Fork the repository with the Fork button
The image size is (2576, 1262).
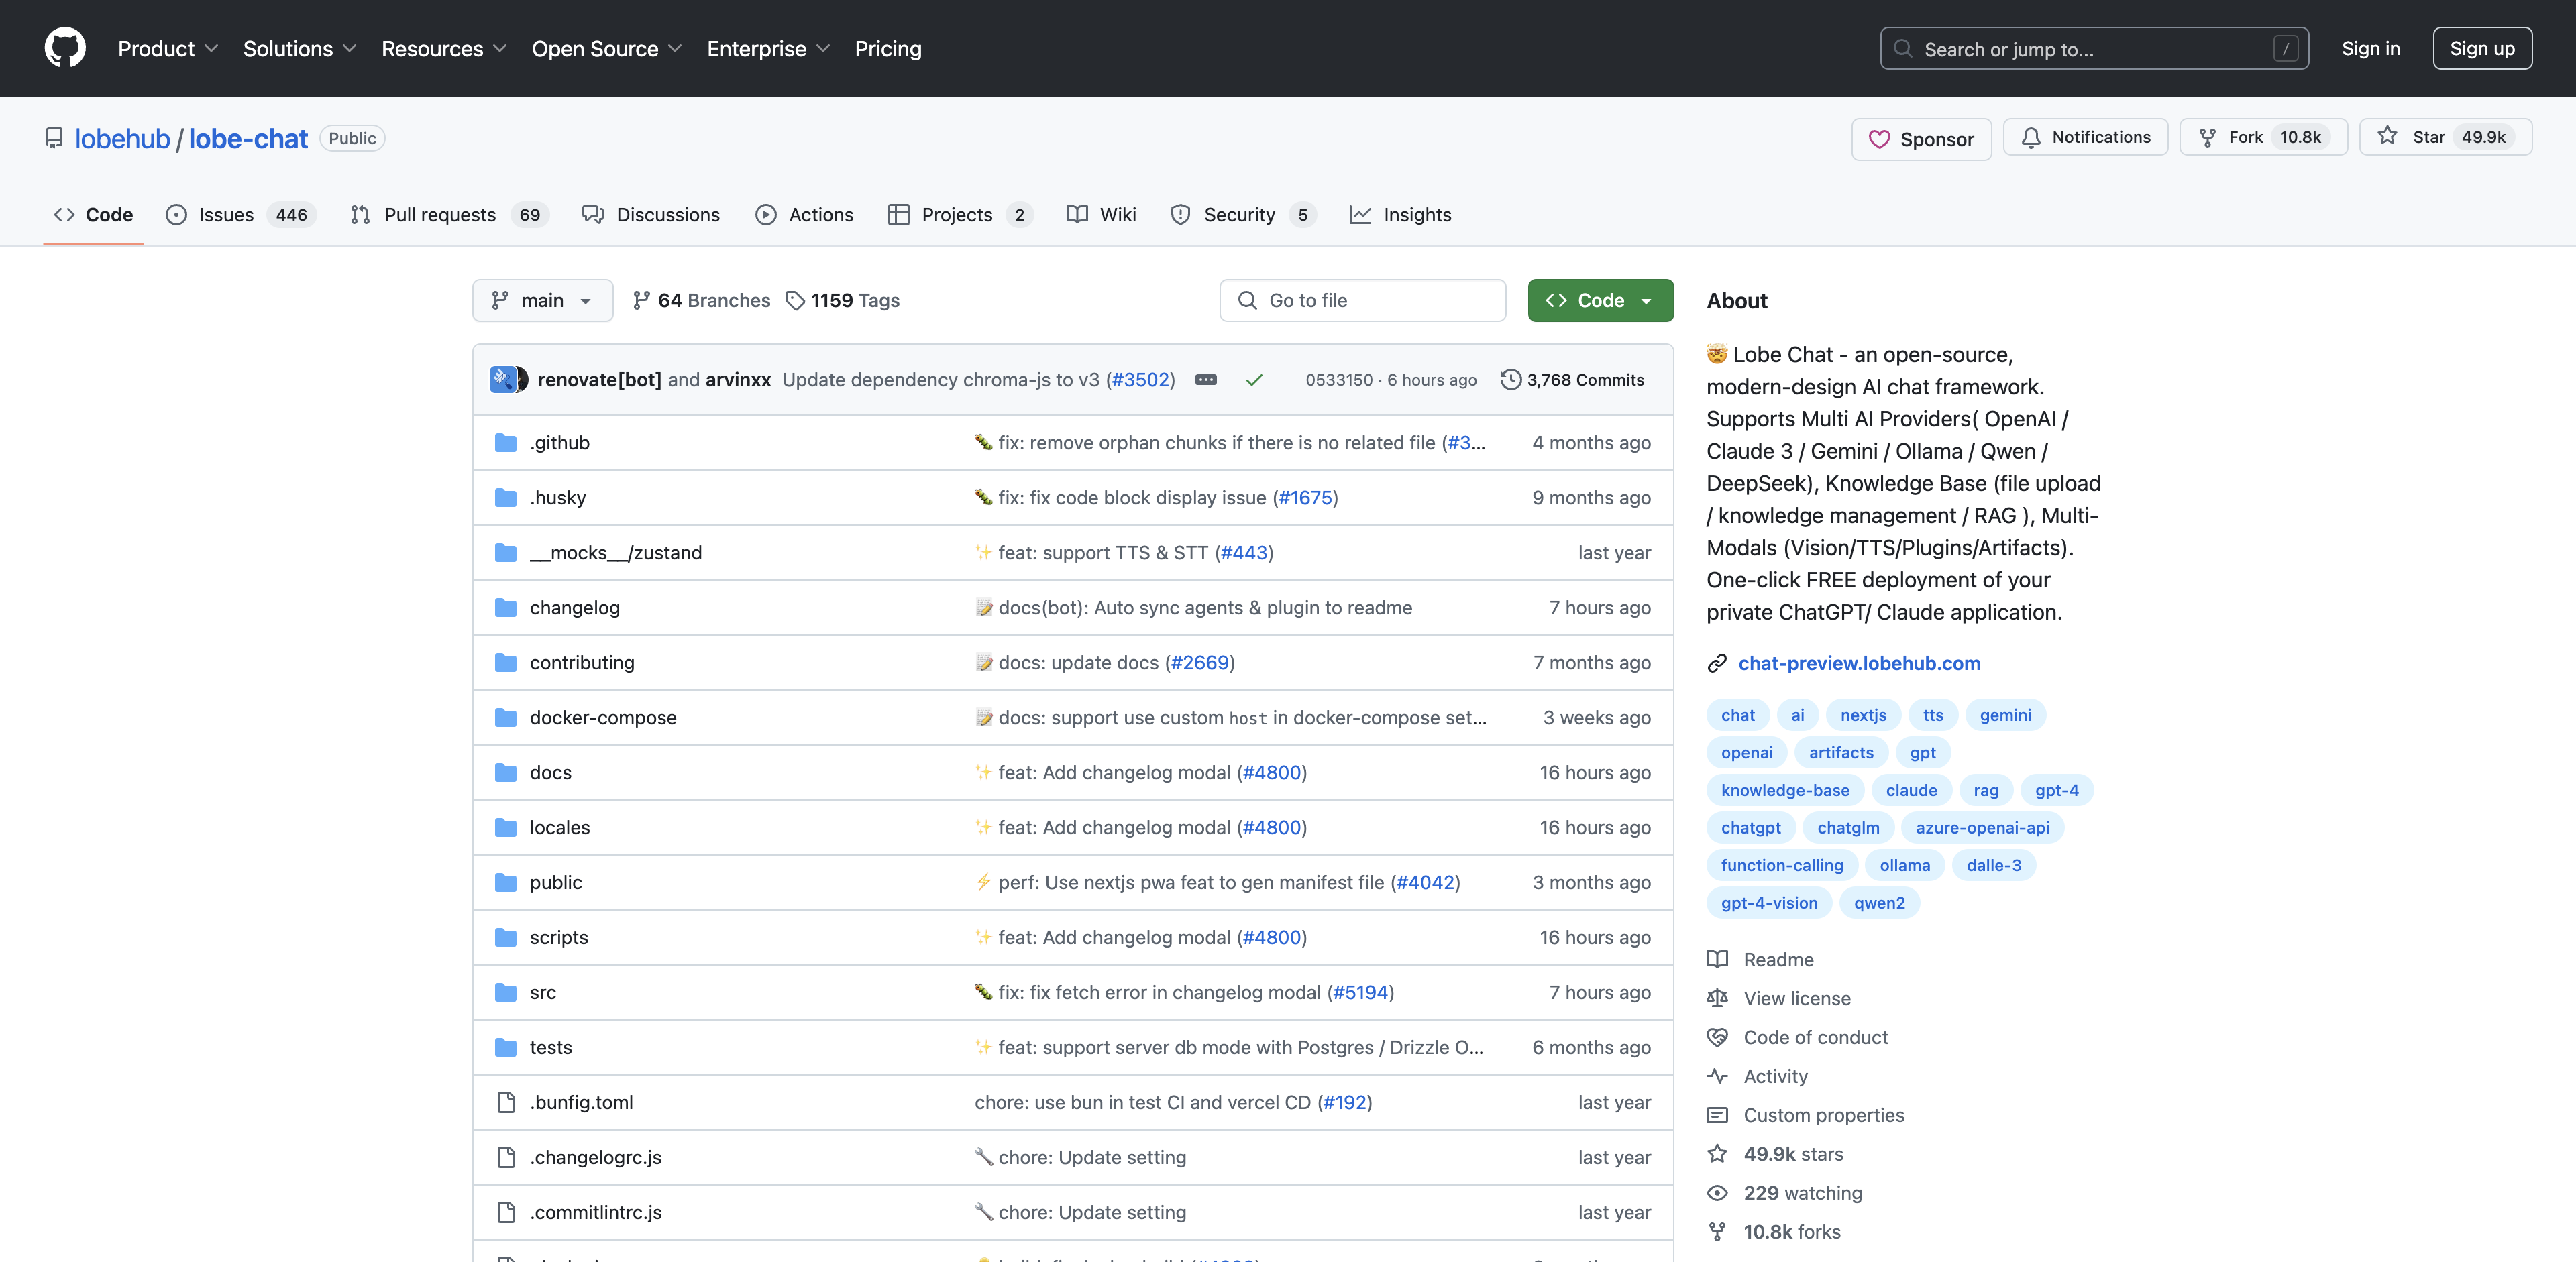(x=2263, y=137)
